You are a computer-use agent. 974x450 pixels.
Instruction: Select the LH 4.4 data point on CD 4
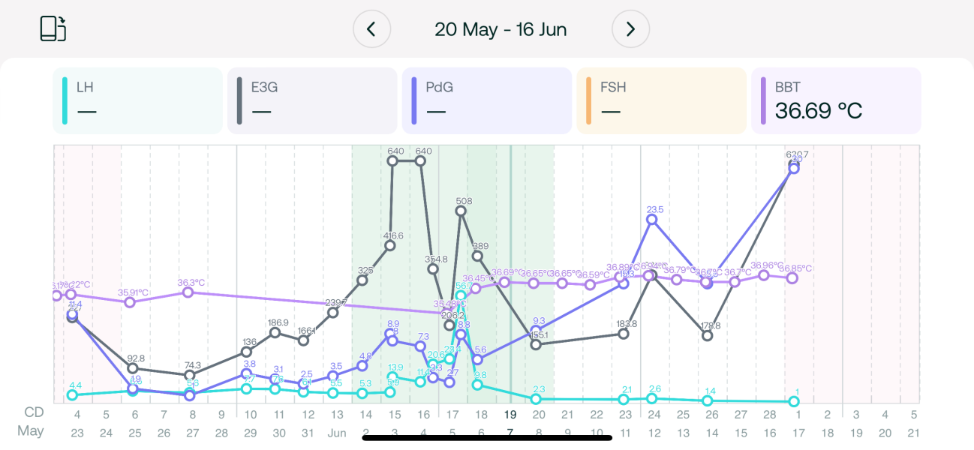72,394
